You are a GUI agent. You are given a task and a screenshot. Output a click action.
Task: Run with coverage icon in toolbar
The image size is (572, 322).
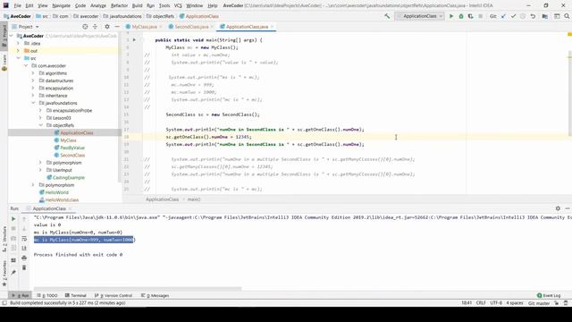click(471, 16)
